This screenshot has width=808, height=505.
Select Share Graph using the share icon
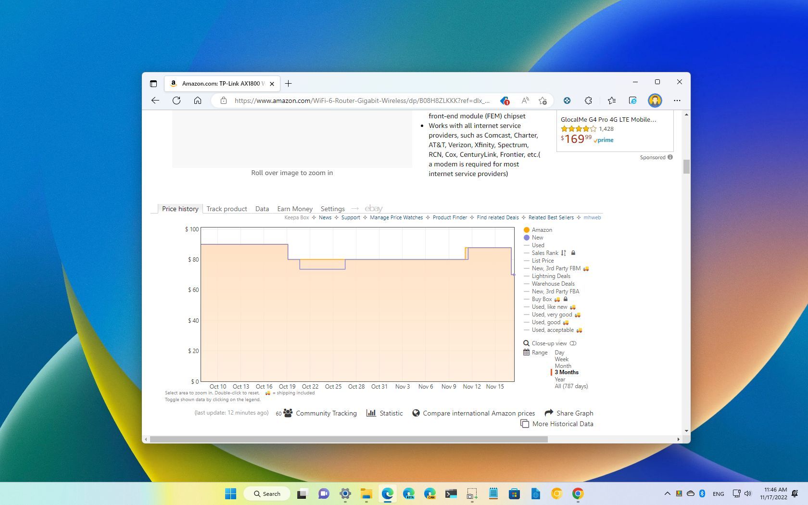[x=548, y=413]
